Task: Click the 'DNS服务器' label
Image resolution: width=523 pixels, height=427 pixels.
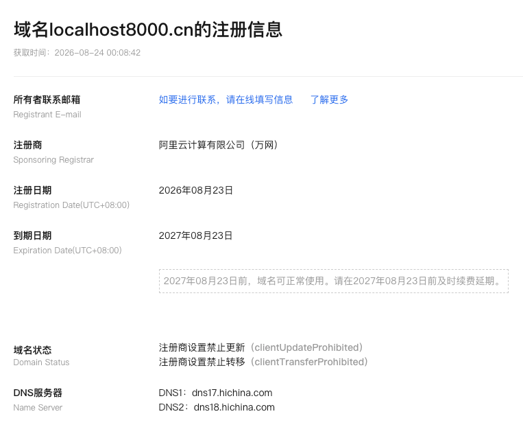Action: pyautogui.click(x=38, y=393)
